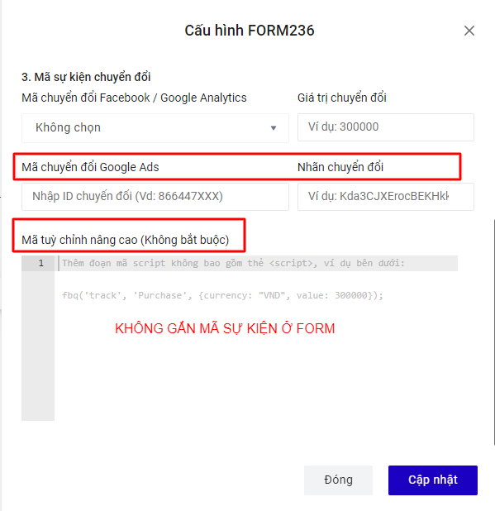Open the Không chọn conversion code dropdown
Screen dimensions: 495x511
click(155, 127)
